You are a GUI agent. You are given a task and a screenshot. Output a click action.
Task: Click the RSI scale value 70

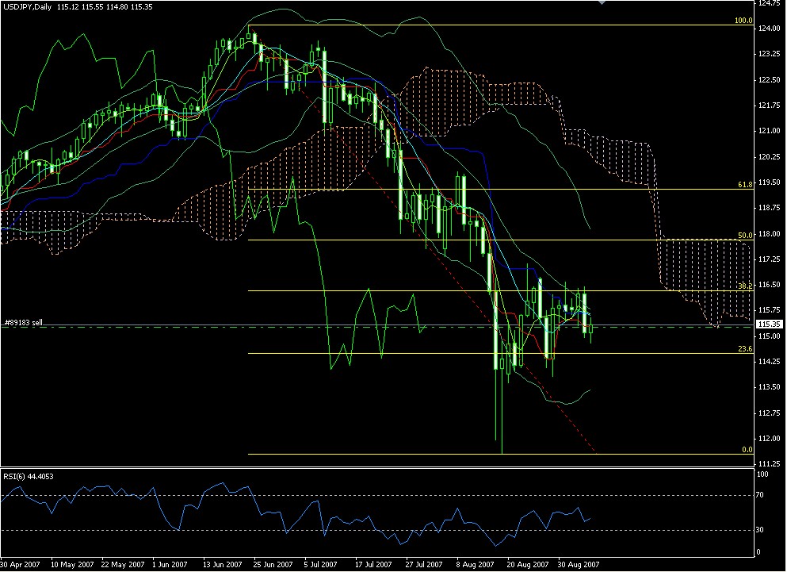coord(760,495)
